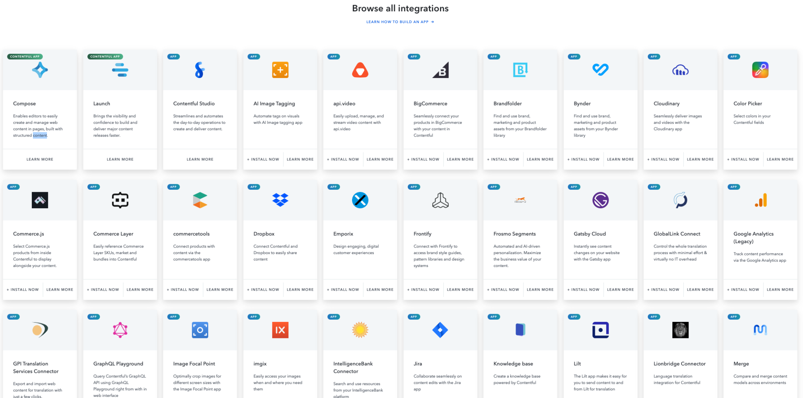Click the Lionbridge Connector lion thumbnail
Screen dimensions: 803x398
(680, 330)
